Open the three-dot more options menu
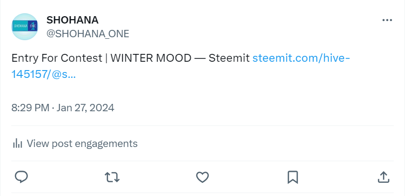The image size is (405, 196). click(x=387, y=20)
